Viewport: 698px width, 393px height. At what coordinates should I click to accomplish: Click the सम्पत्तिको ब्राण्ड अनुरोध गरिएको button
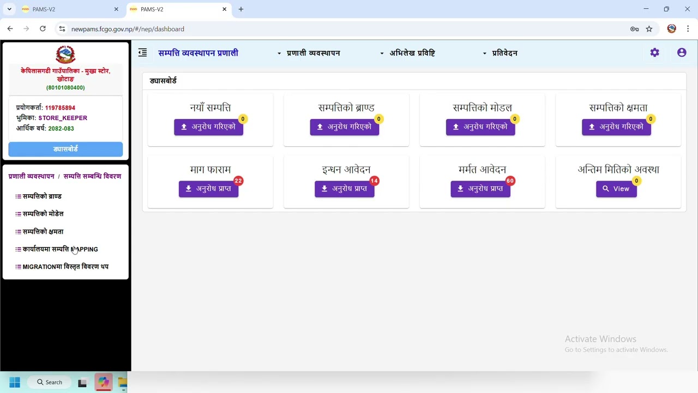click(345, 127)
